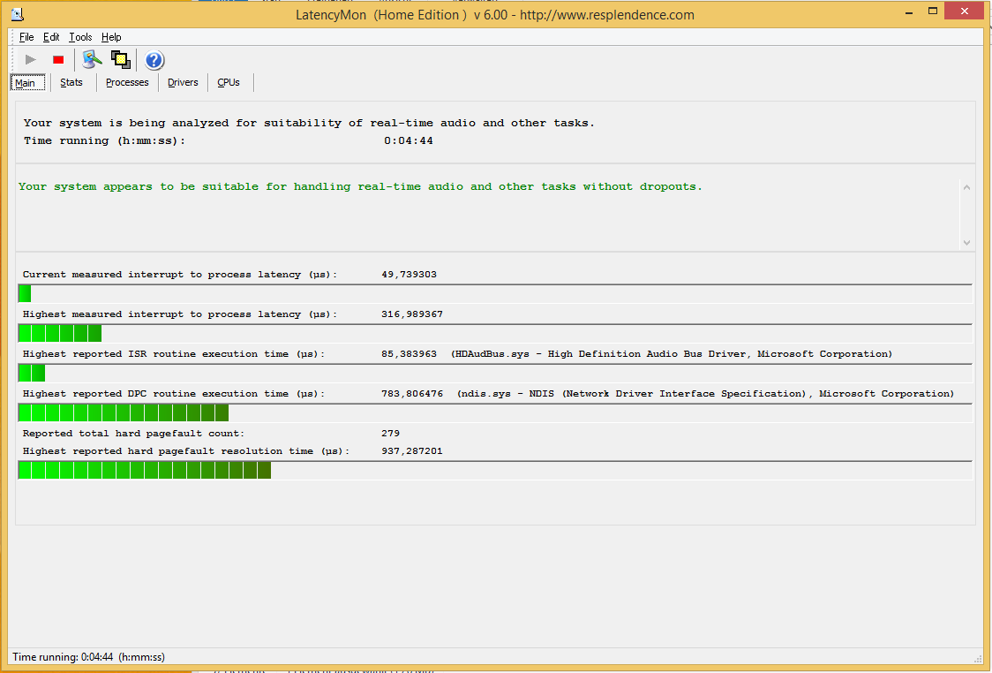Screen dimensions: 992x673
Task: Open the options icon in the toolbar
Action: [x=92, y=59]
